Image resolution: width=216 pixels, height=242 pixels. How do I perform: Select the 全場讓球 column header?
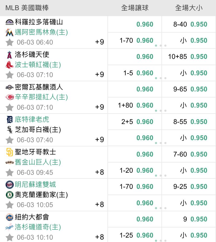point(135,8)
